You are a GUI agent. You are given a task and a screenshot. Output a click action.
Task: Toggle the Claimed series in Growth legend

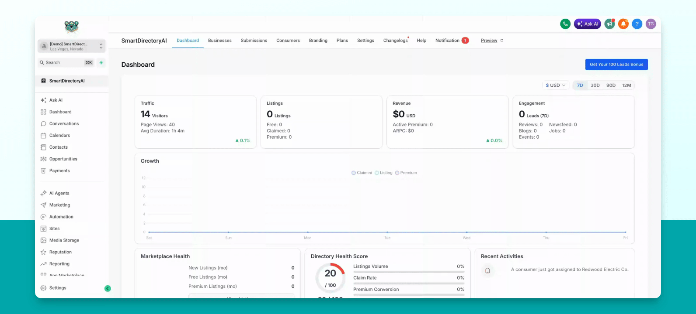click(362, 173)
